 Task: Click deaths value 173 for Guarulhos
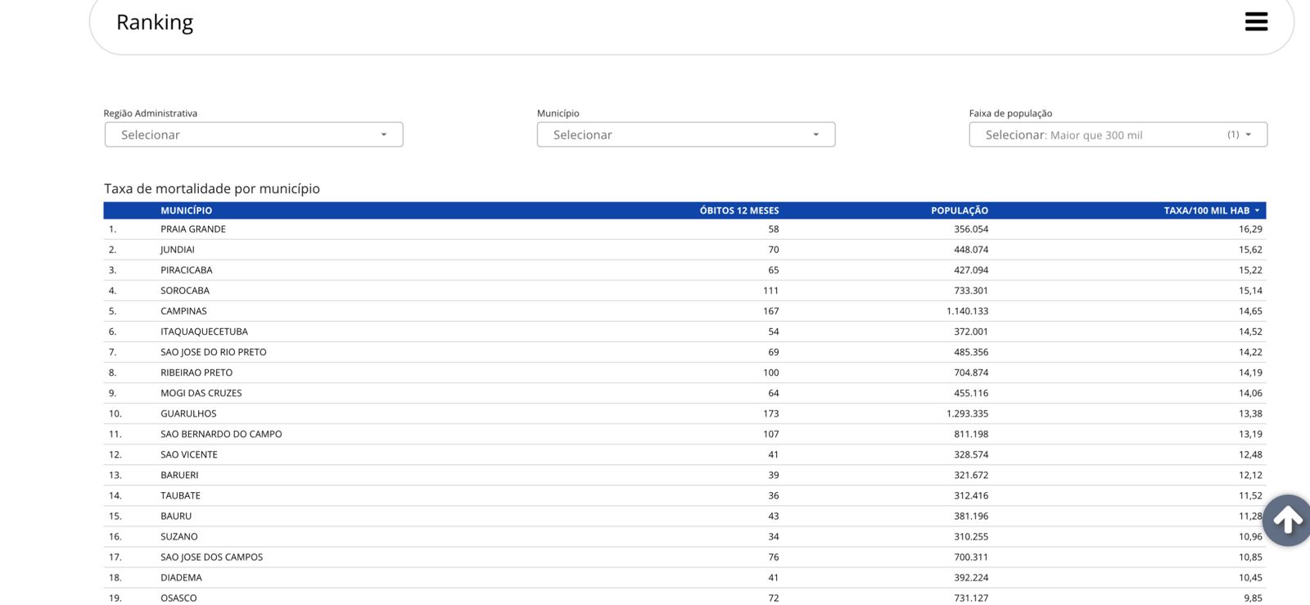coord(770,413)
